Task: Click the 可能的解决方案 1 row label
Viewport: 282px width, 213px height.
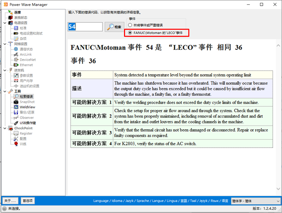Action: click(92, 103)
